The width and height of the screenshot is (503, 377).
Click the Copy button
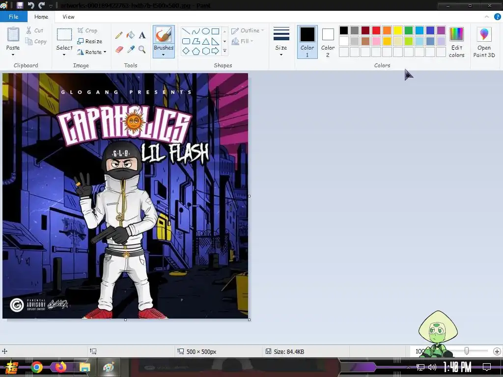[x=35, y=41]
